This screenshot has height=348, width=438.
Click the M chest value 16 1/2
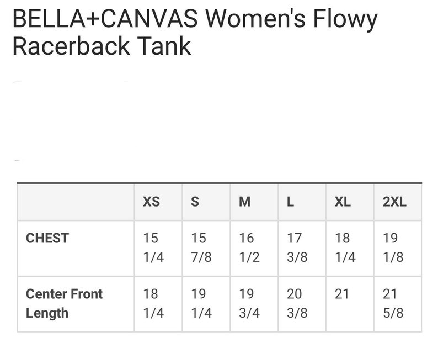[249, 247]
